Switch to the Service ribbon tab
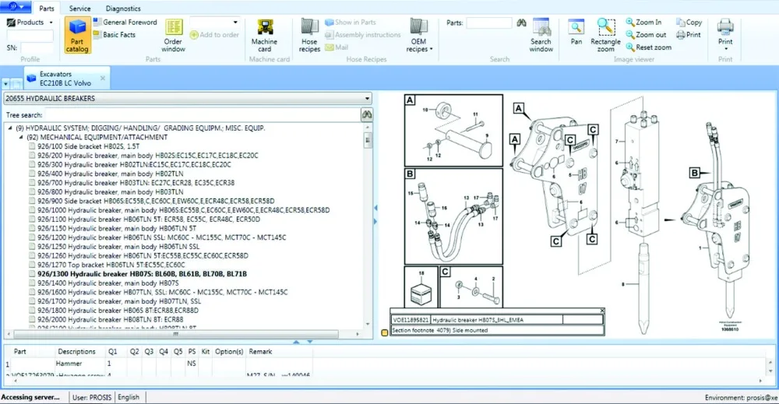 79,9
